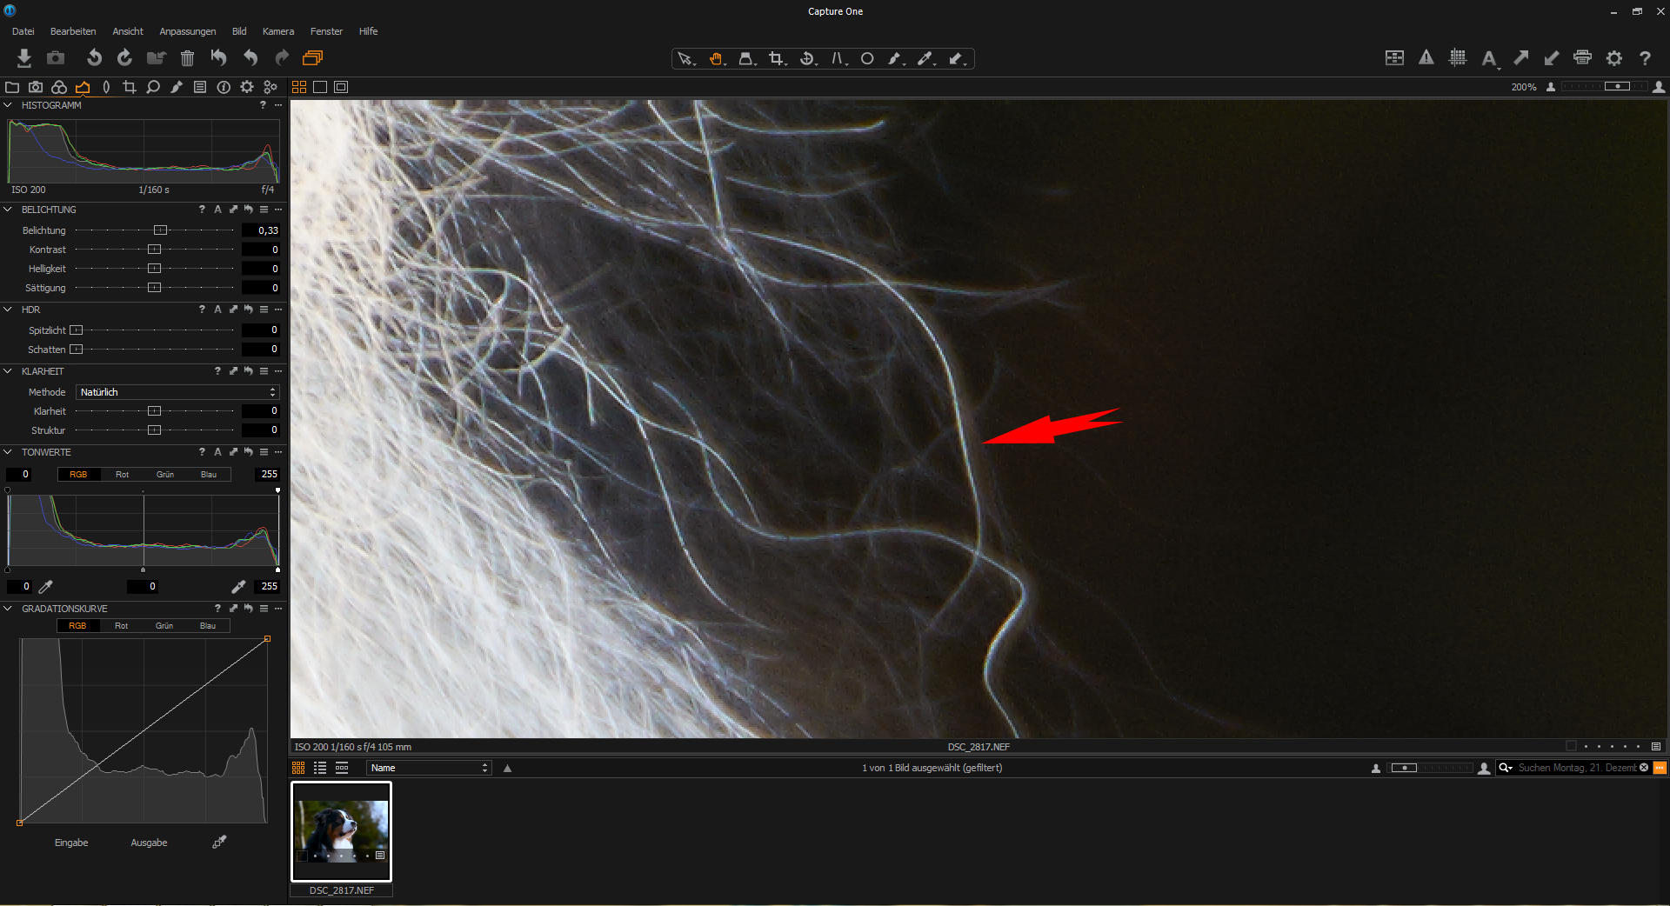Select the DSC_2817.NEF thumbnail
1670x906 pixels.
tap(341, 832)
